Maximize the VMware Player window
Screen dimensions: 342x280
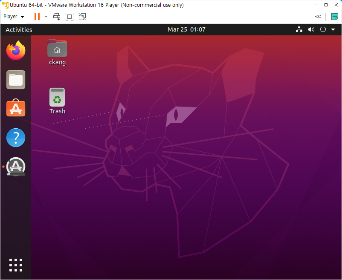pyautogui.click(x=326, y=5)
